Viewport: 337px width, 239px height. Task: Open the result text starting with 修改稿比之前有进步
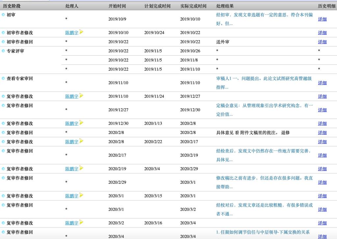[x=264, y=182]
